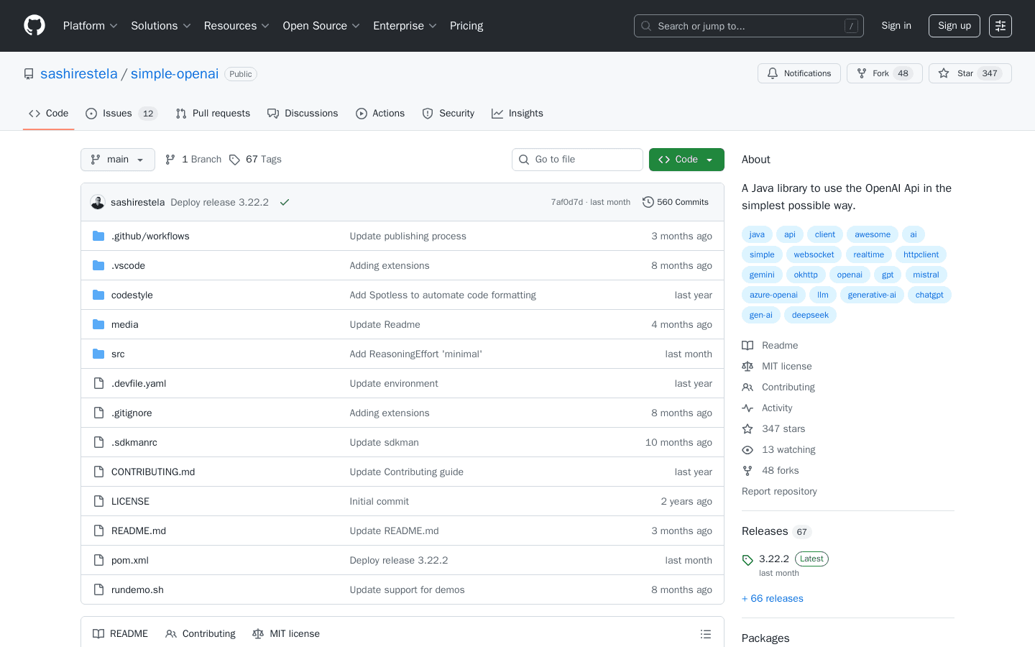The image size is (1035, 647).
Task: Click the tag icon beside 67 Tags
Action: pyautogui.click(x=235, y=159)
